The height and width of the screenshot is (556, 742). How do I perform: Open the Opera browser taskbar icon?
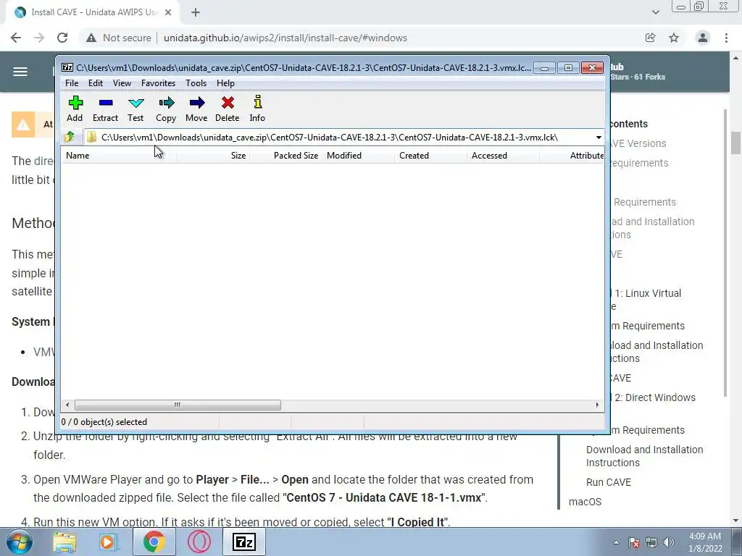[199, 542]
